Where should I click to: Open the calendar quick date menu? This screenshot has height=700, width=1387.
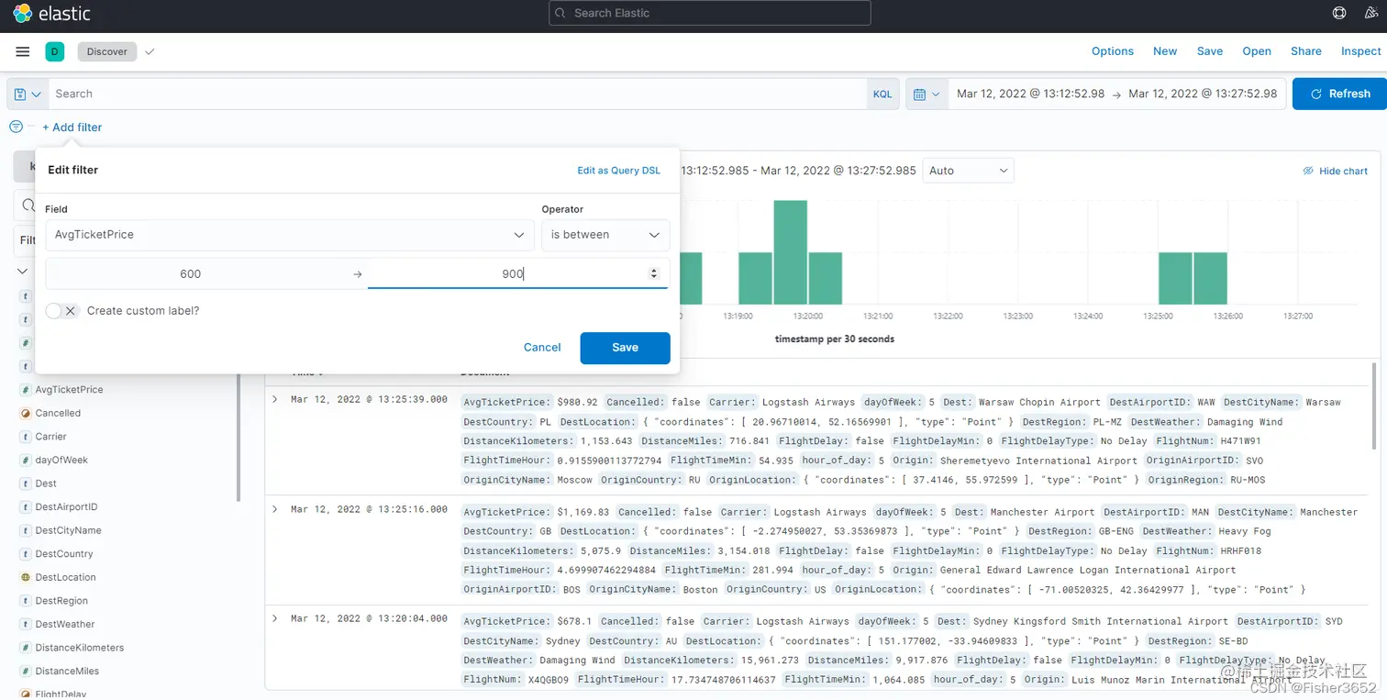click(x=927, y=94)
